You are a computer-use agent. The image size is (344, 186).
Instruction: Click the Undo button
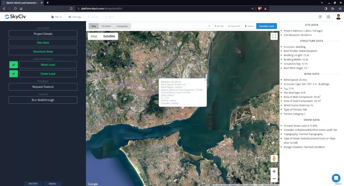(93, 17)
